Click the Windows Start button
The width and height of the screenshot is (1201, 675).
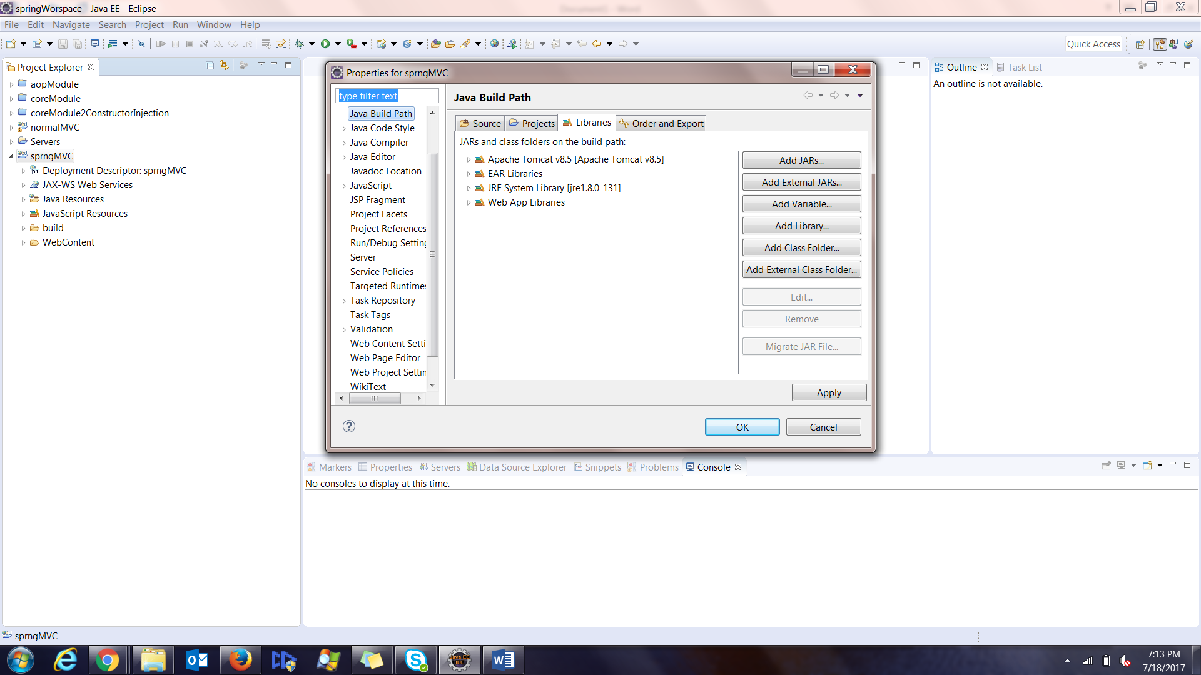(x=20, y=661)
